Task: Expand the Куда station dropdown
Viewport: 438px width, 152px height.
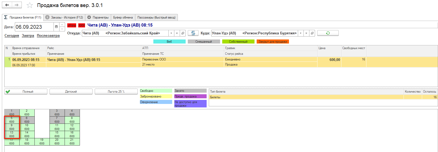Action: (301, 33)
